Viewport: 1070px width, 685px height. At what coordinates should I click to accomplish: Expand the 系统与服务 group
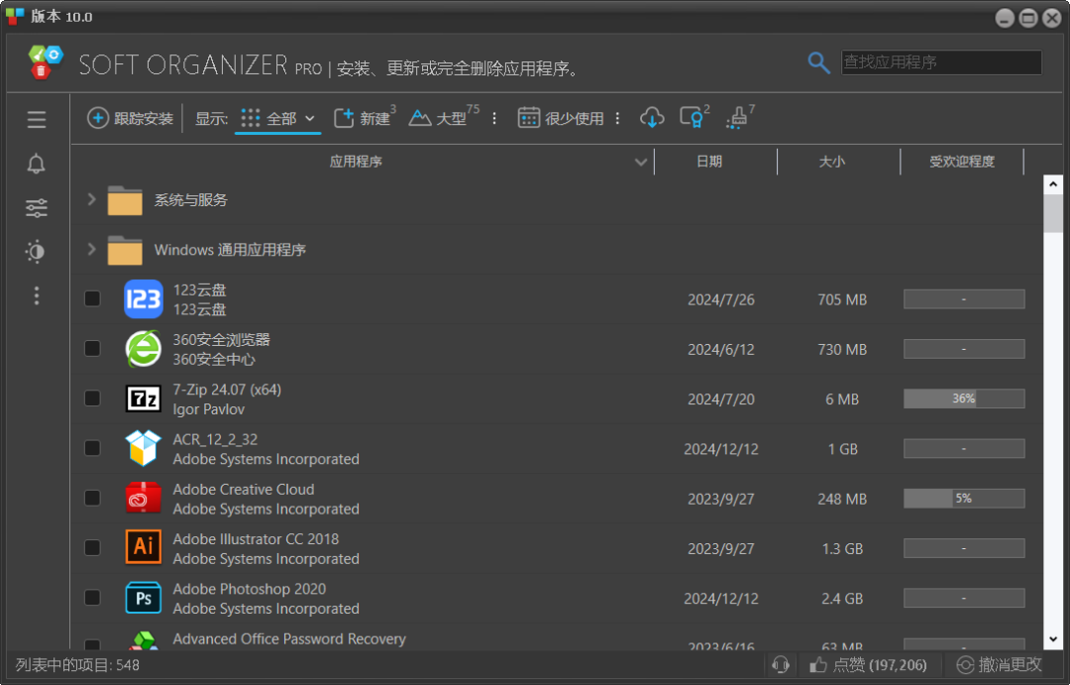point(91,199)
